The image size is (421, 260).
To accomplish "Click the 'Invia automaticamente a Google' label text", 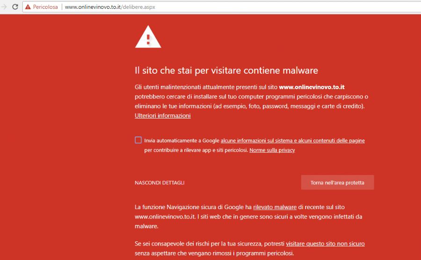I will pos(181,141).
